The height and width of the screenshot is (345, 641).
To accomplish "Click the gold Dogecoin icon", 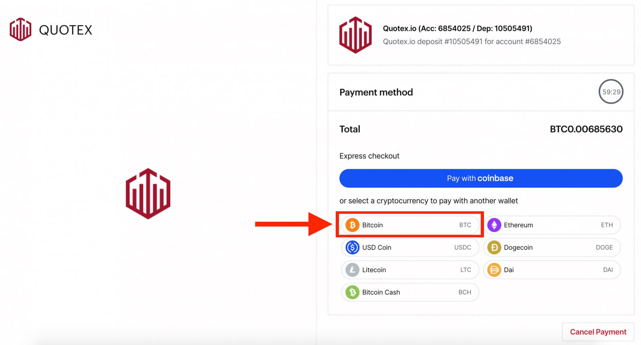I will tap(494, 247).
